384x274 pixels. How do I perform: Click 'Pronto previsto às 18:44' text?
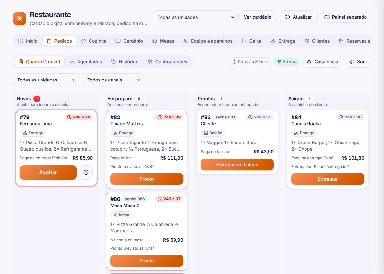(133, 248)
